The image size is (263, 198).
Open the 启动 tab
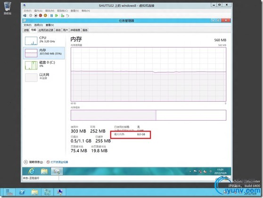tap(58, 30)
